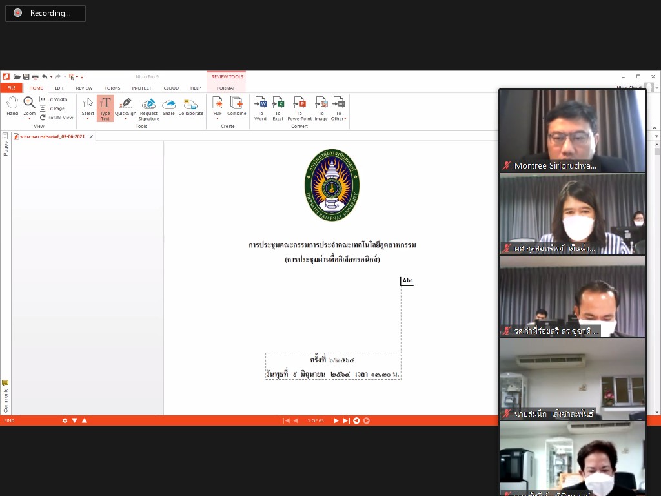The image size is (661, 496).
Task: Choose the Select tool
Action: tap(88, 105)
